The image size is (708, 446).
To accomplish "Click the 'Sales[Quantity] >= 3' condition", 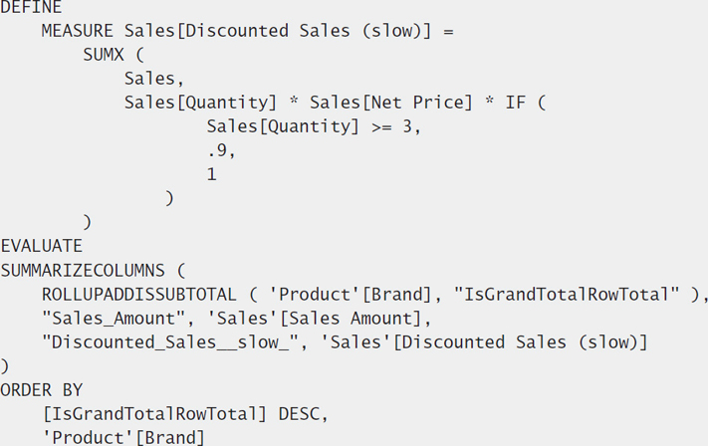I will tap(310, 126).
